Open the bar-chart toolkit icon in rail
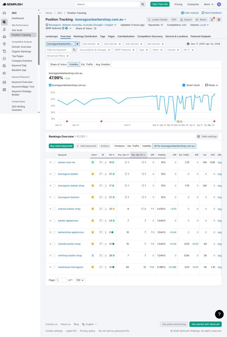 click(4, 37)
